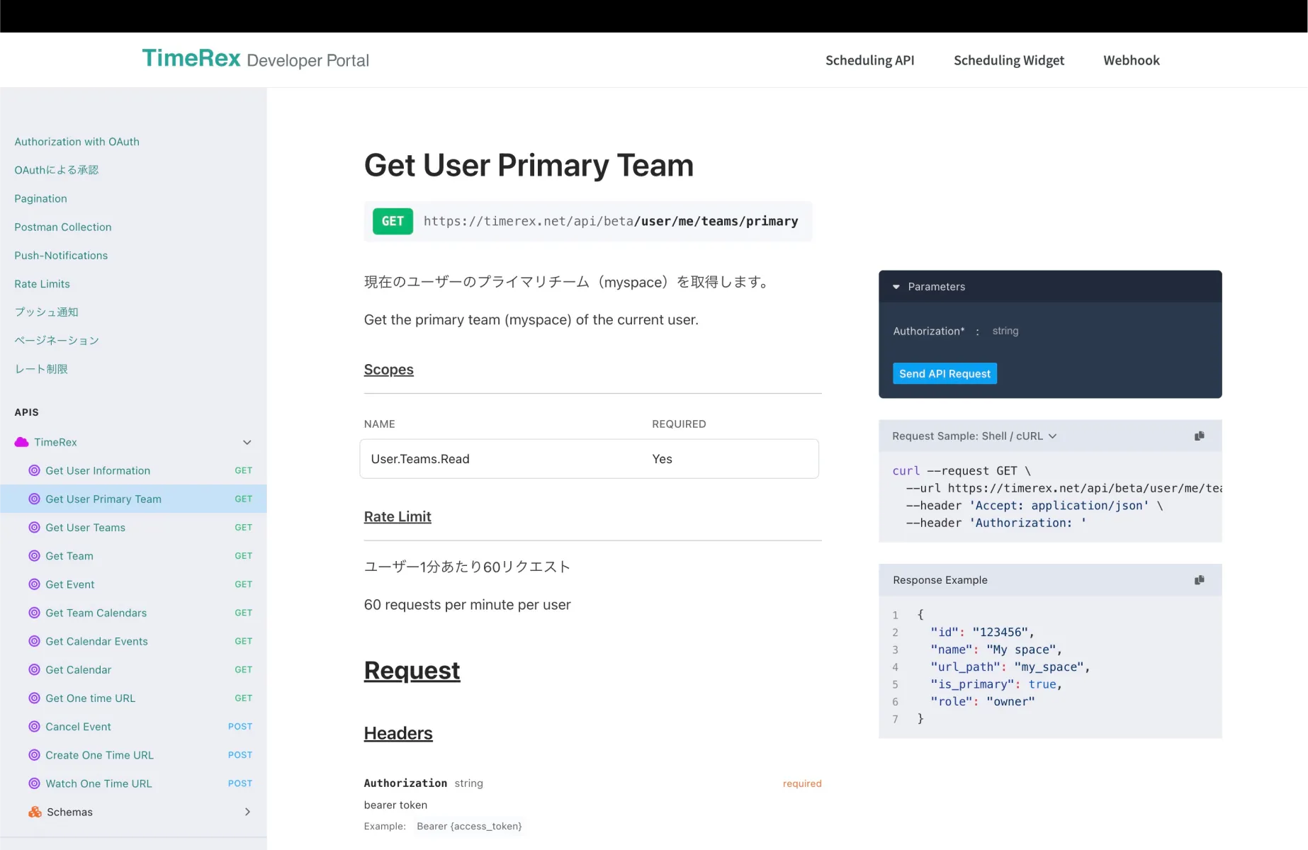Open the Webhook menu

pyautogui.click(x=1131, y=60)
